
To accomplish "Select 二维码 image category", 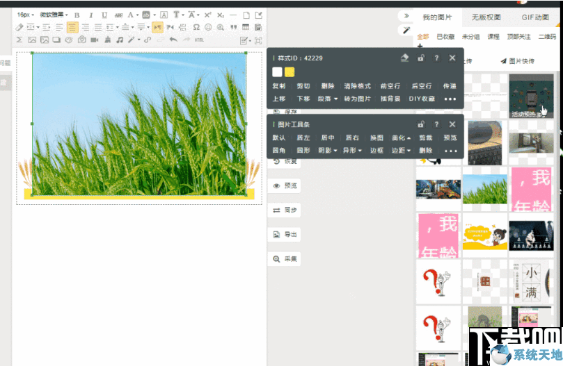I will (x=547, y=37).
